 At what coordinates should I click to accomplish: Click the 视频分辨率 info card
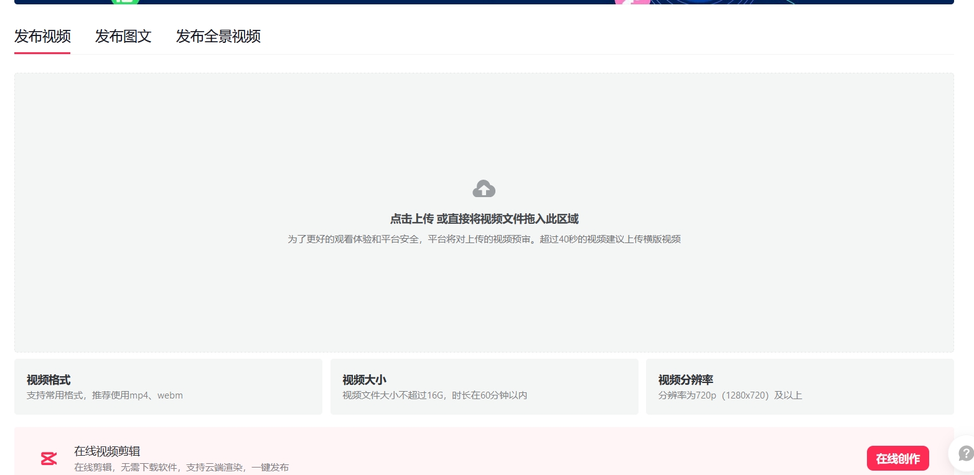click(x=800, y=386)
